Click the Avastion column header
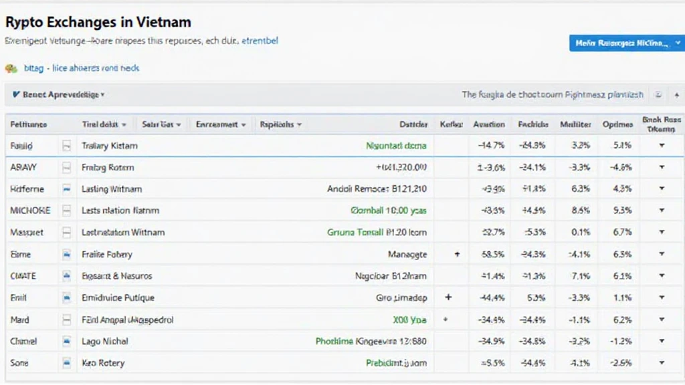The image size is (685, 385). [488, 124]
